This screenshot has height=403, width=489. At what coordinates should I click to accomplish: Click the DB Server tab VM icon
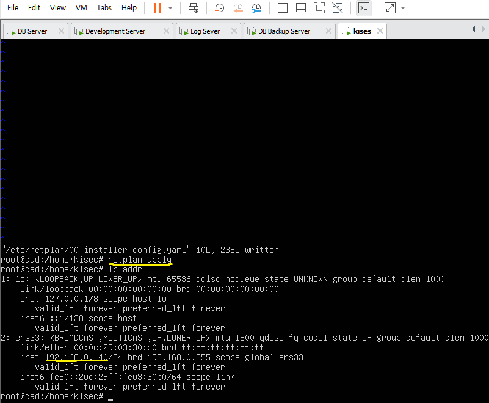(x=11, y=31)
